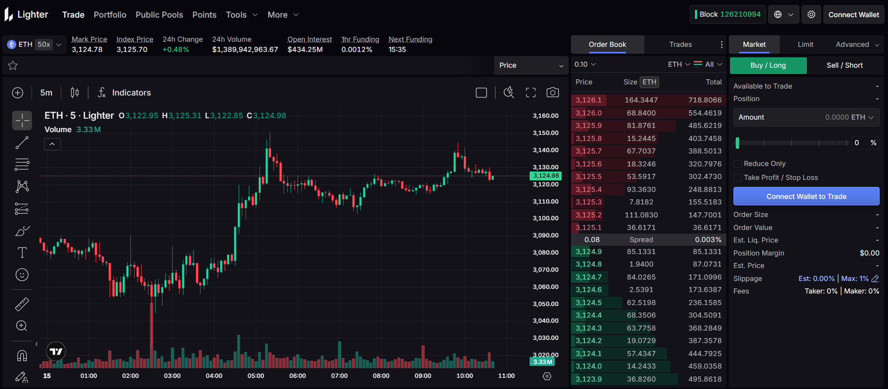This screenshot has width=888, height=389.
Task: Open the Portfolio page
Action: pyautogui.click(x=110, y=15)
